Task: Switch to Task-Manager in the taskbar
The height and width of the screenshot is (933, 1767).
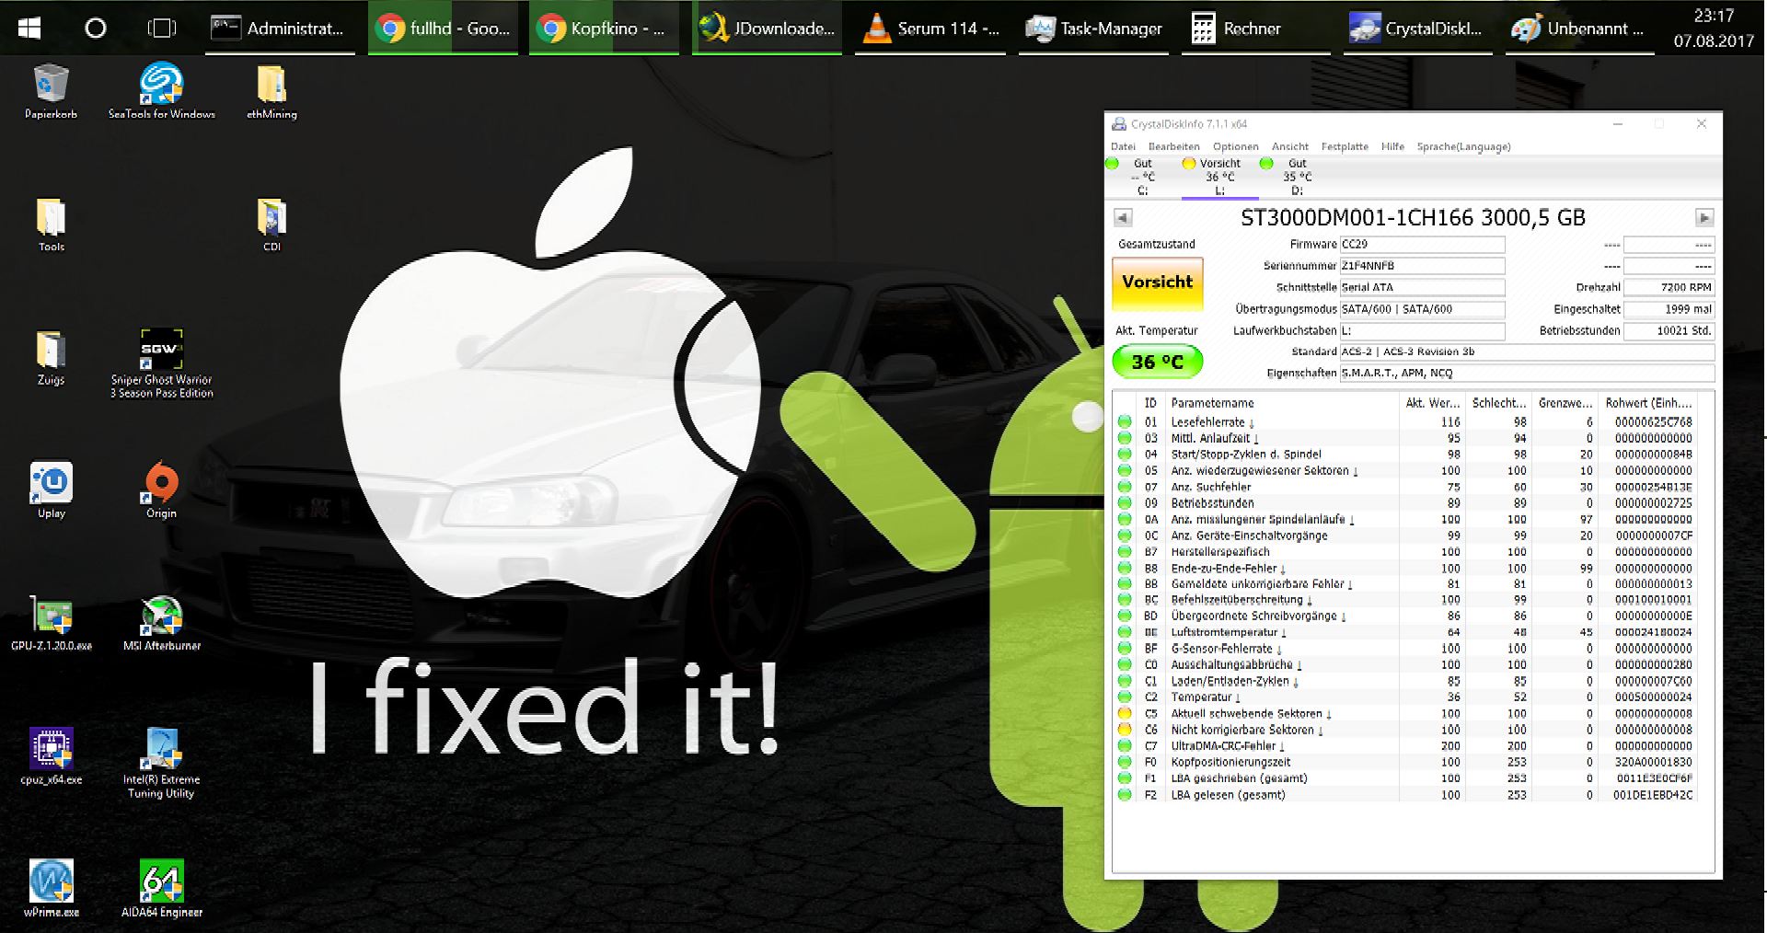Action: [x=1093, y=29]
